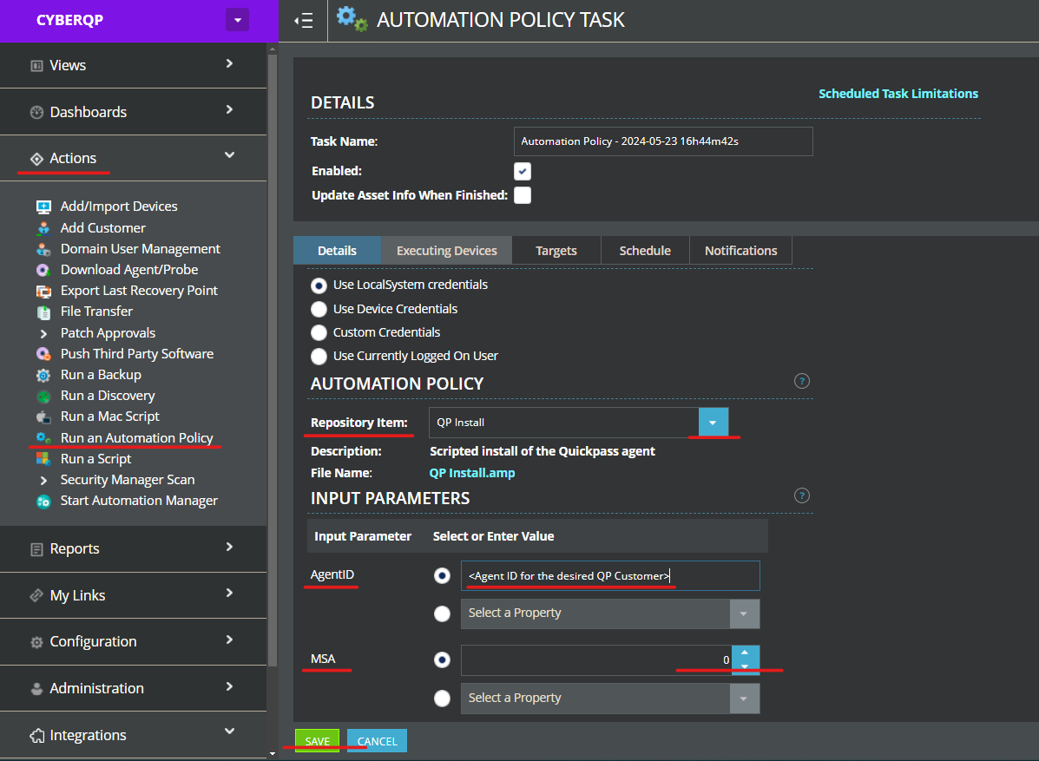Open the Notifications tab

(x=740, y=251)
